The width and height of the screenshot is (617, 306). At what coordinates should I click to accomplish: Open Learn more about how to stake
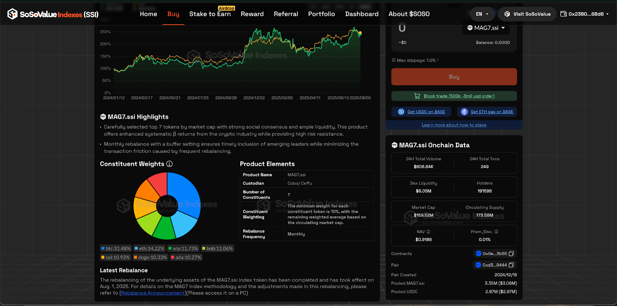[454, 125]
